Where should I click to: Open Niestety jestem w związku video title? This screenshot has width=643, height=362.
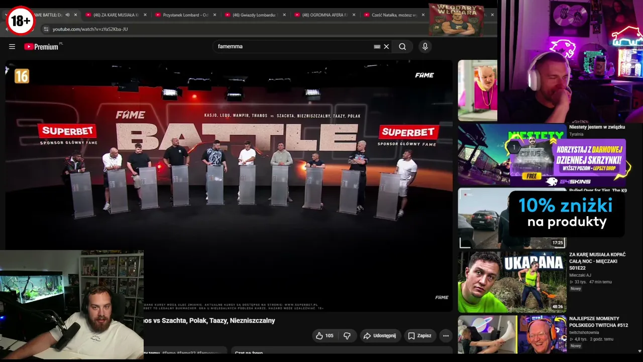[x=597, y=127]
